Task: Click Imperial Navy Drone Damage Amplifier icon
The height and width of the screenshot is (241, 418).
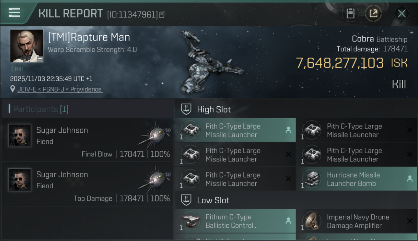Action: click(x=312, y=221)
